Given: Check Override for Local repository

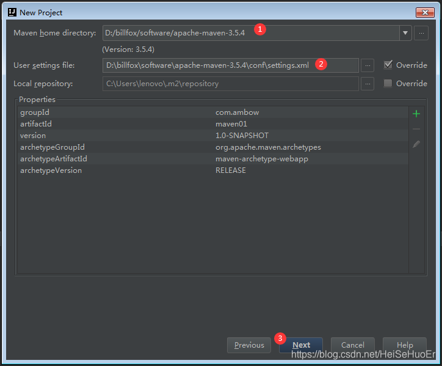Looking at the screenshot, I should 388,83.
